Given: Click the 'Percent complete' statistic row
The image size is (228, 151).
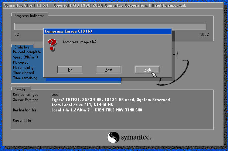Looking at the screenshot, I should click(27, 52).
